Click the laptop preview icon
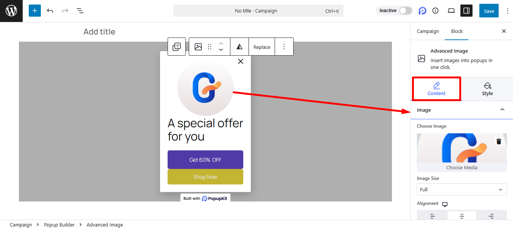The height and width of the screenshot is (228, 513). [451, 11]
